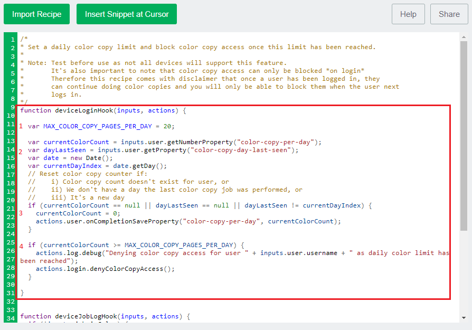The width and height of the screenshot is (472, 330).
Task: Click the "color-copy-day-last-seen" string
Action: tap(241, 150)
